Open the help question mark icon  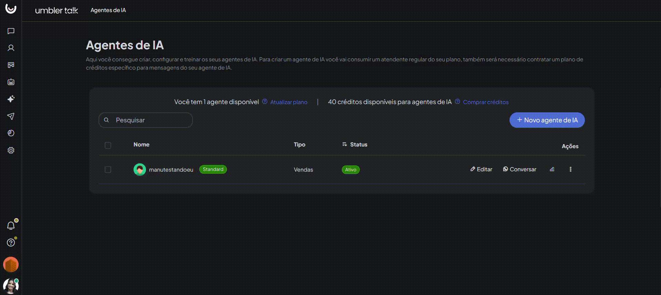(11, 243)
